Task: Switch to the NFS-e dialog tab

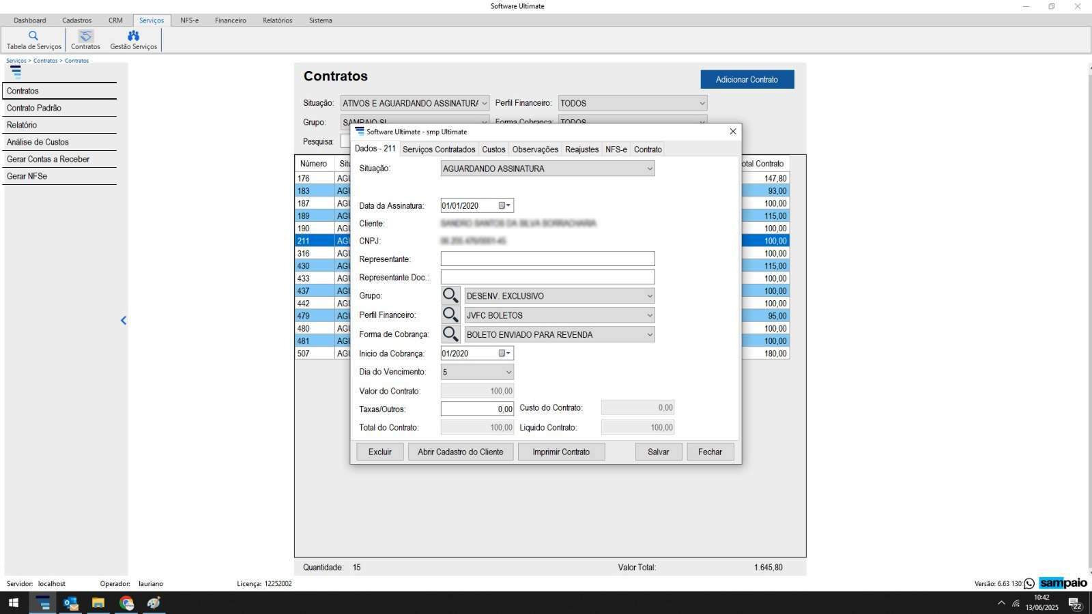Action: [x=616, y=149]
